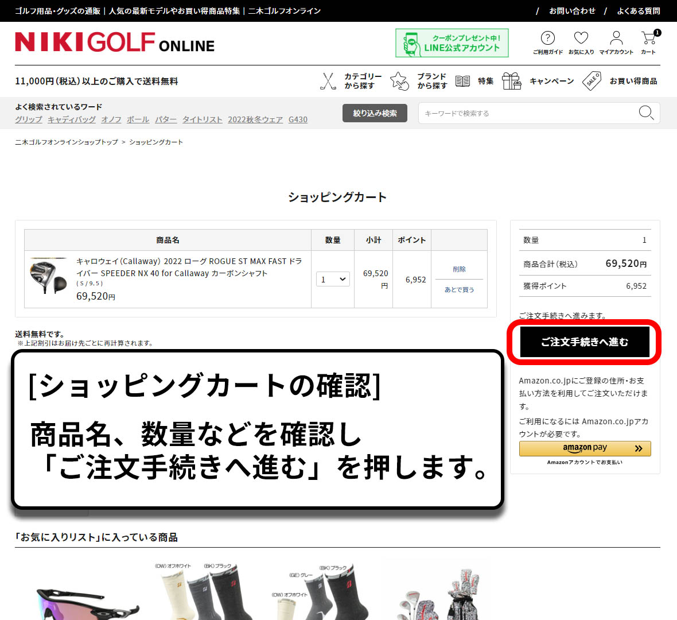677x620 pixels.
Task: Open お気に入り heart icon
Action: [x=581, y=38]
